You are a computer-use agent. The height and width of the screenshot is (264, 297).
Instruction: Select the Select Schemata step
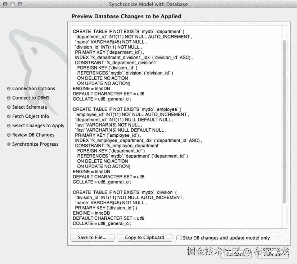(x=30, y=107)
